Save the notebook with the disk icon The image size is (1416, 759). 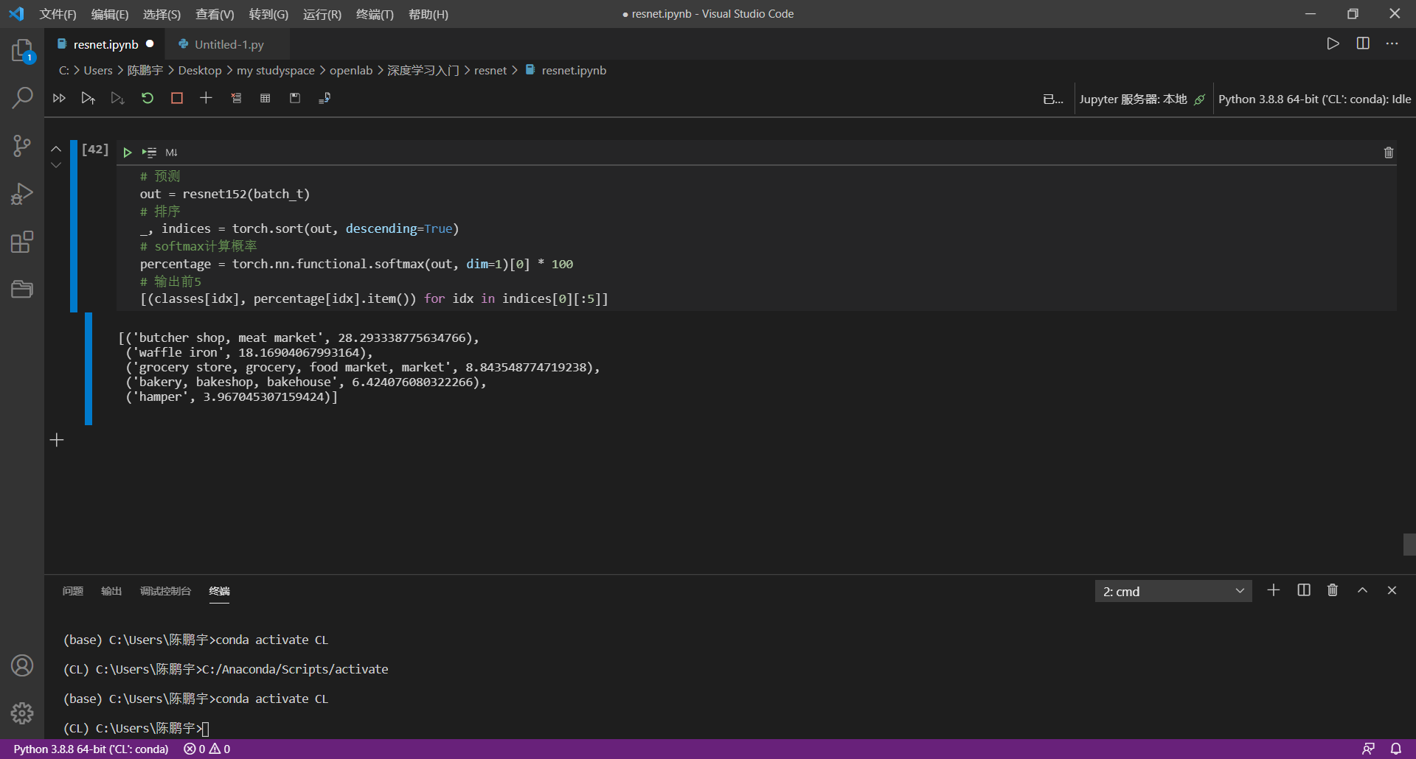coord(295,98)
